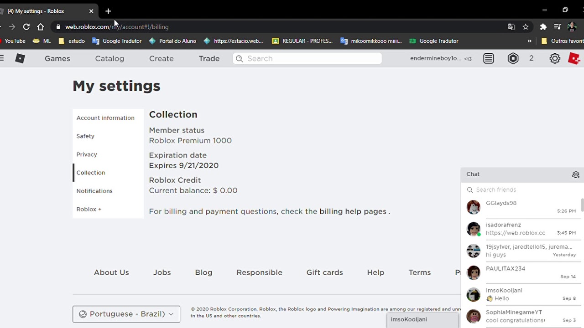Open a new browser tab

(108, 11)
